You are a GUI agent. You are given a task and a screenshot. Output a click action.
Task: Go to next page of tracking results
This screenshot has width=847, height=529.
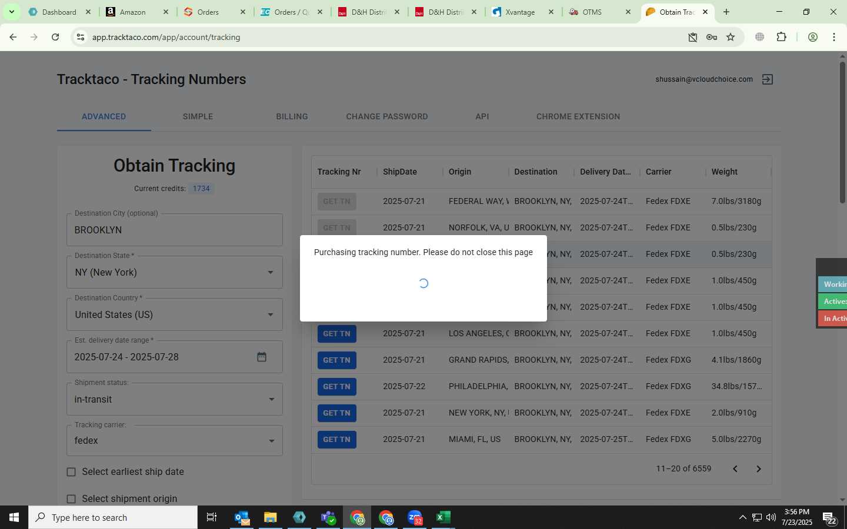click(758, 468)
